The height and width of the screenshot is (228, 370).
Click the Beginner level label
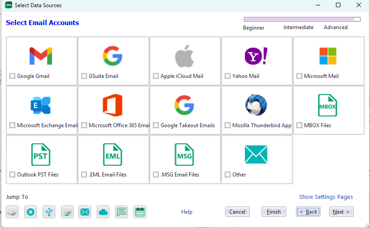click(x=254, y=28)
